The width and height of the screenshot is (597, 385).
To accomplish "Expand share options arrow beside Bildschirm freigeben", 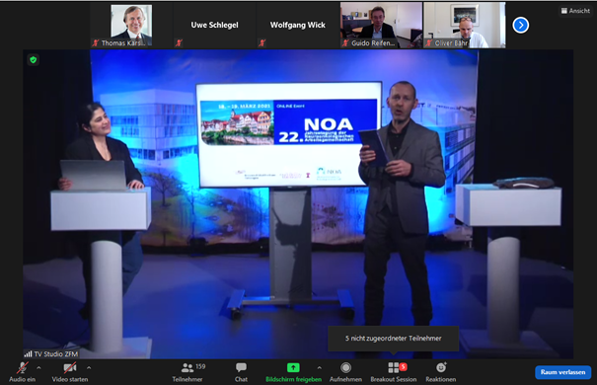I will click(319, 368).
